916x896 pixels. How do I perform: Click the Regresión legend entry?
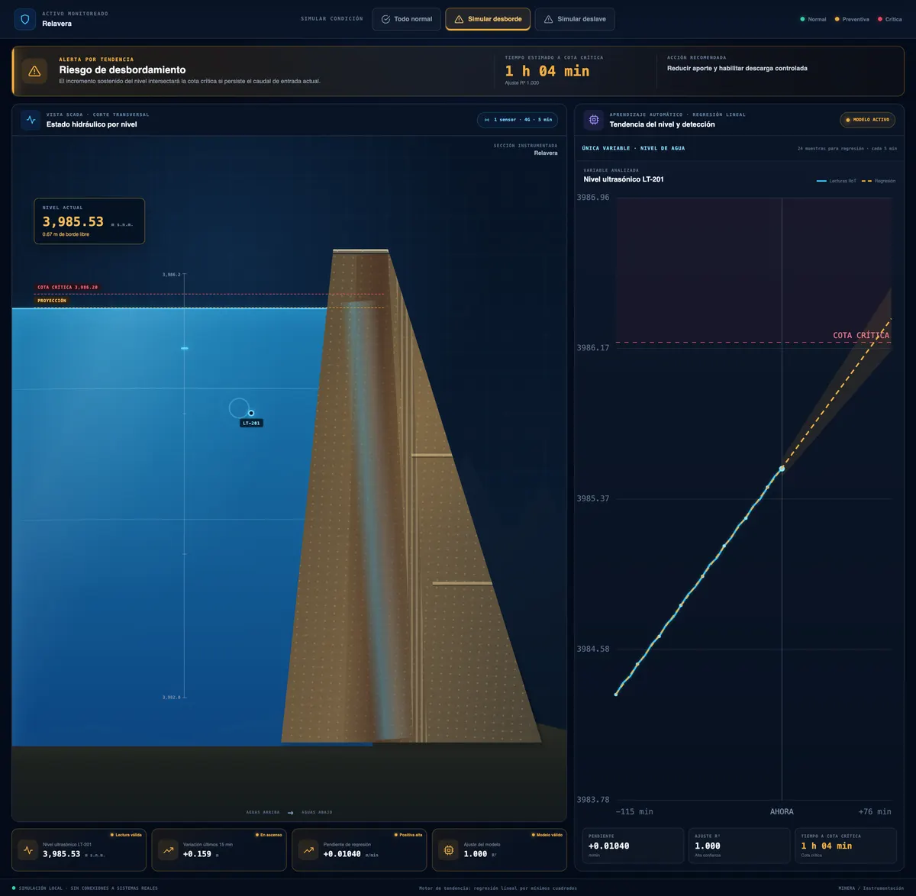879,181
